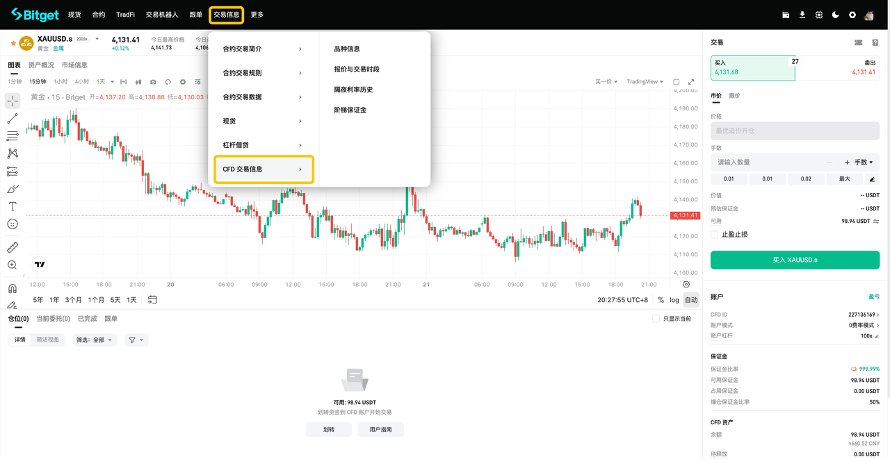Click the chart snapshot camera icon

tap(153, 82)
